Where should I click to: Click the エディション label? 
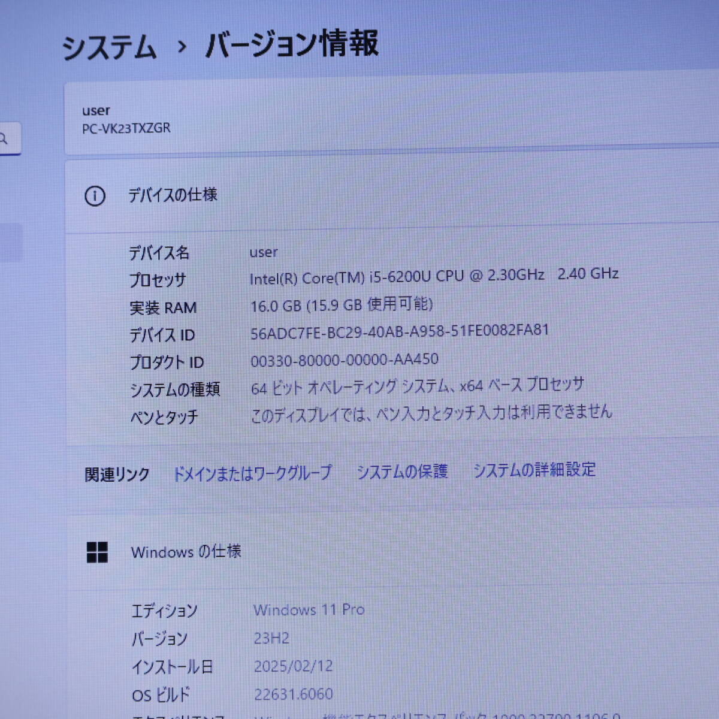(164, 611)
